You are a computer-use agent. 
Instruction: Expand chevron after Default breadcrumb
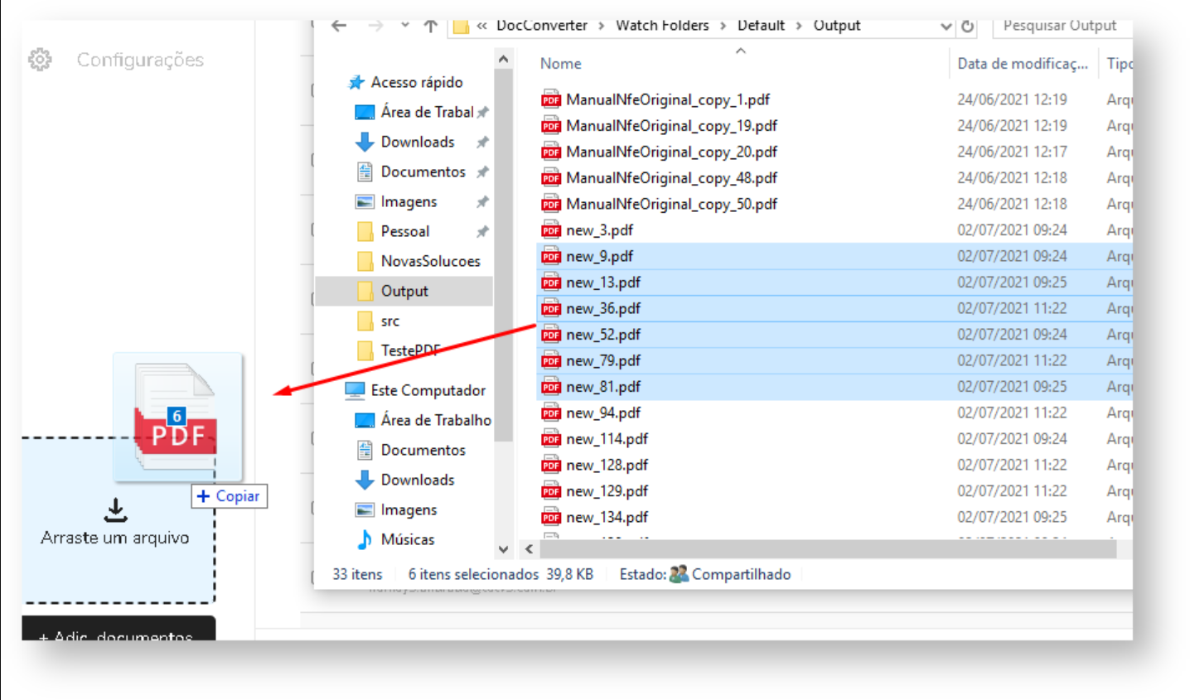799,26
